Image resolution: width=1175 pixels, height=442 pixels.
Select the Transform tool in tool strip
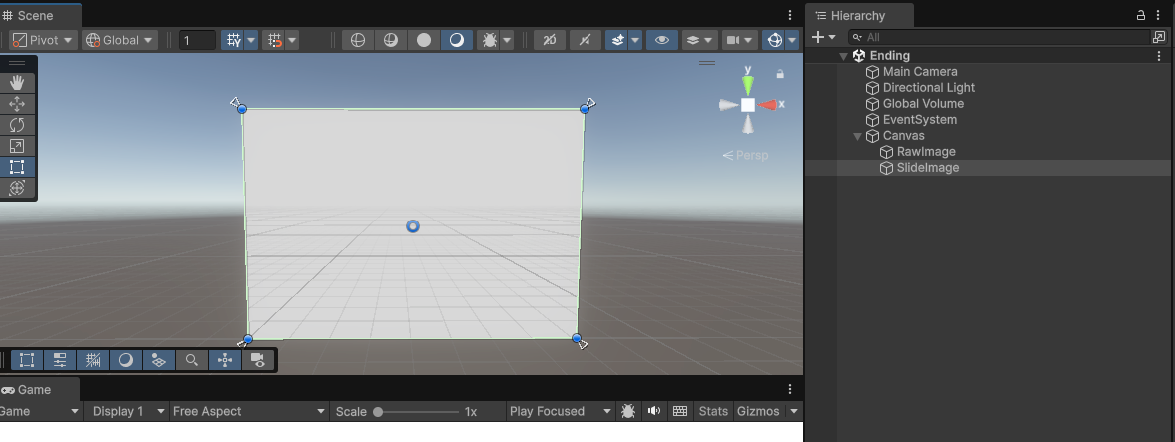[17, 188]
